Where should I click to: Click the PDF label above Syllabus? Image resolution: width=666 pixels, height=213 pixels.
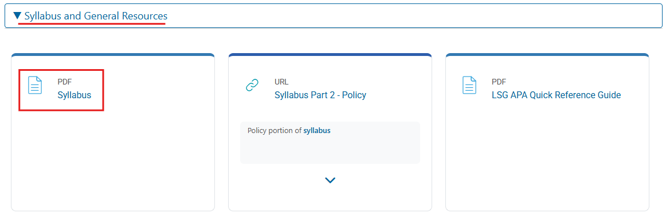pyautogui.click(x=65, y=82)
